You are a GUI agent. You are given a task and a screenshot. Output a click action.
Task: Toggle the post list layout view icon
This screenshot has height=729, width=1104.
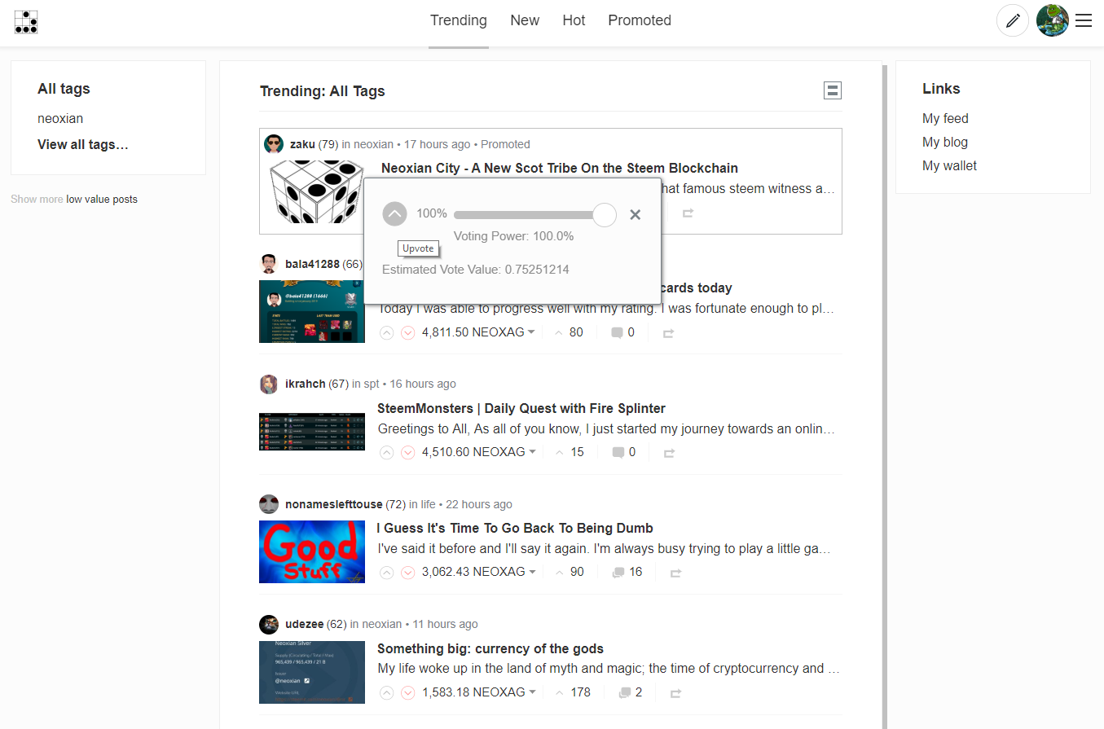(x=832, y=90)
